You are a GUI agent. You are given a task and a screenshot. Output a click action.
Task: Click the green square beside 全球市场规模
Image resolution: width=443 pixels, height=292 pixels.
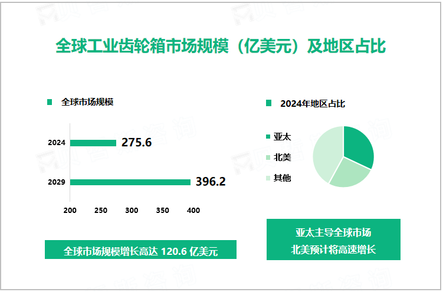tap(50, 102)
